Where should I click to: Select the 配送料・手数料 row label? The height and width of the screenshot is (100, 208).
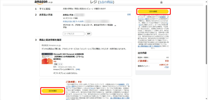pos(144,58)
